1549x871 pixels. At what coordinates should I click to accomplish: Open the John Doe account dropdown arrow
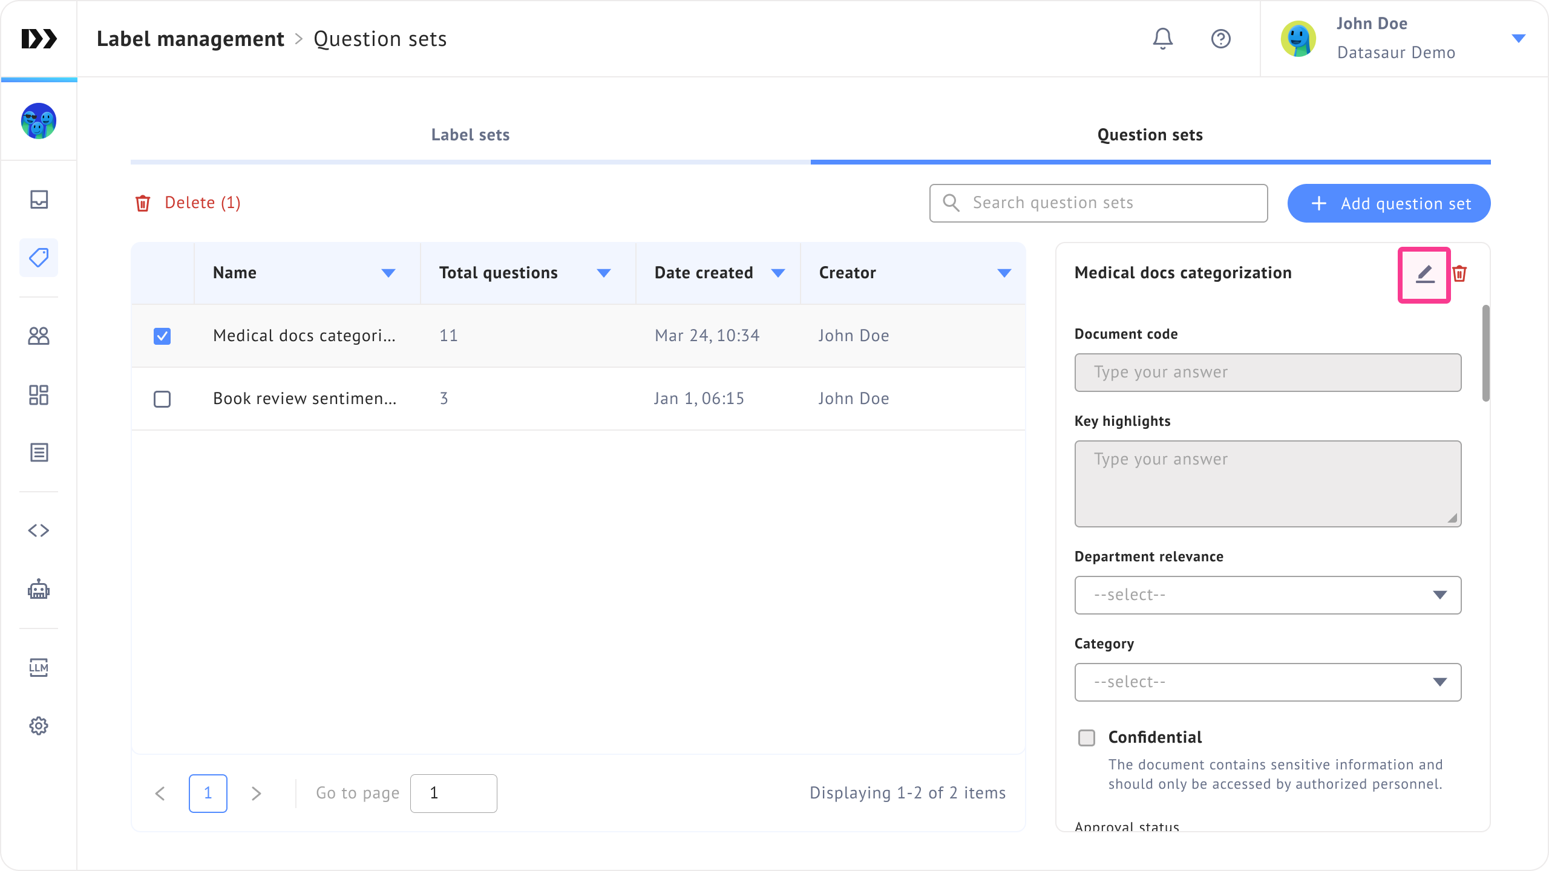click(1518, 39)
